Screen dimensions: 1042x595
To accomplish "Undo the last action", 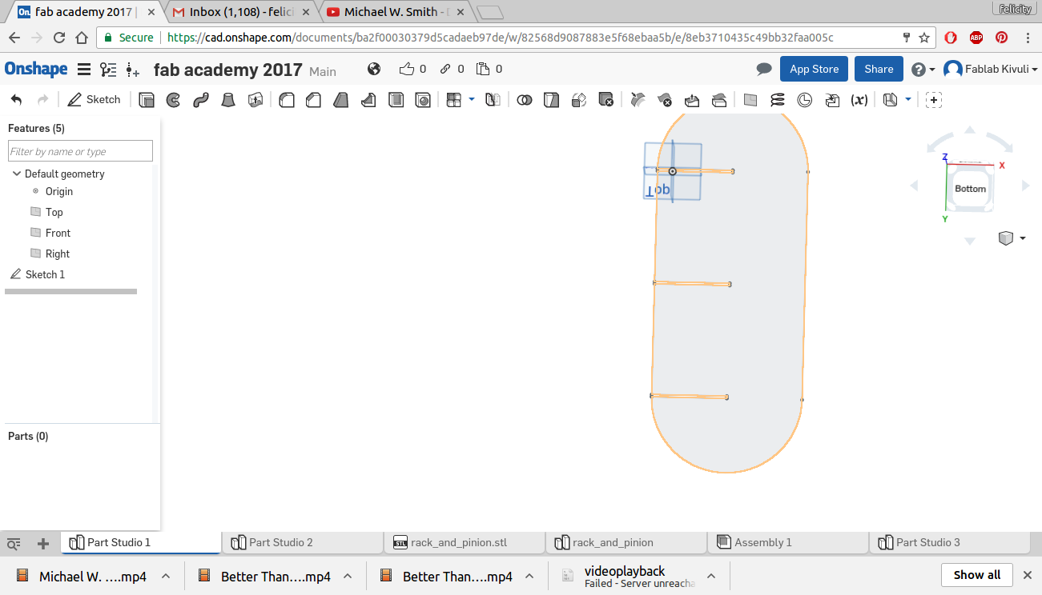I will pyautogui.click(x=17, y=100).
